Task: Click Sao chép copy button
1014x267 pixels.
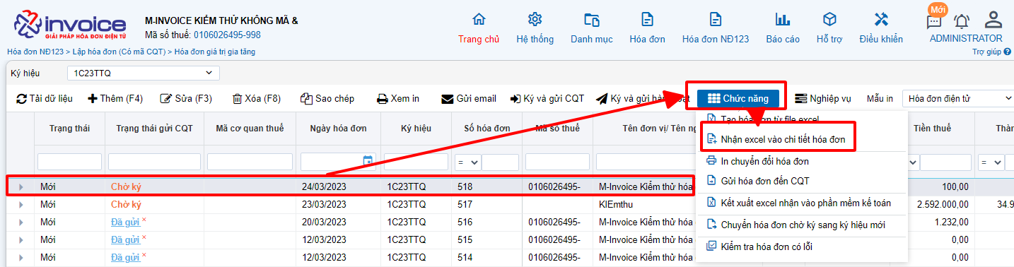Action: (x=327, y=99)
